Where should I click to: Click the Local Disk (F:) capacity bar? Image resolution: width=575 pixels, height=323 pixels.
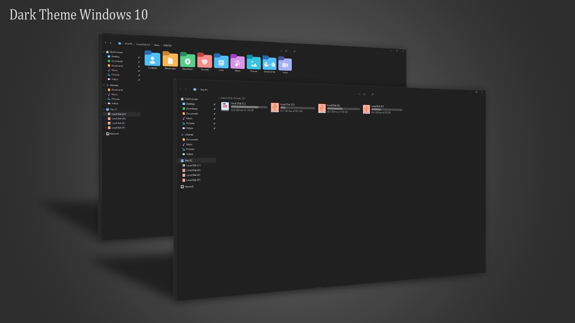pos(387,109)
